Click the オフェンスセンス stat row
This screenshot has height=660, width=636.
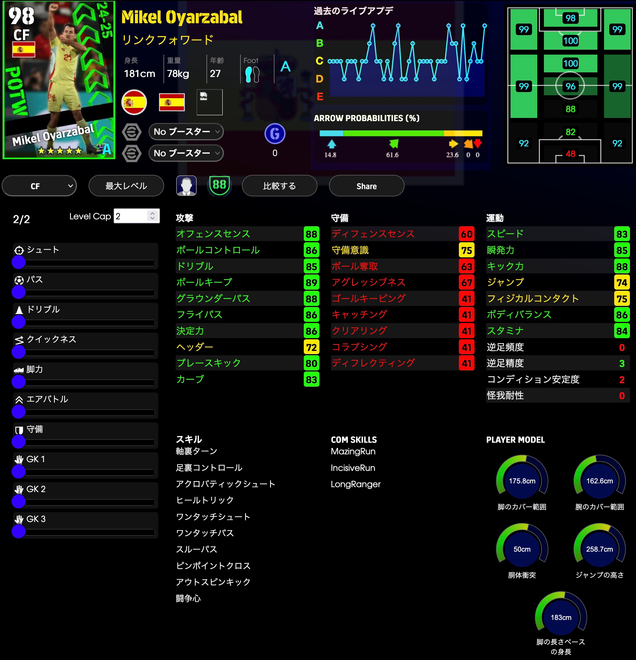pyautogui.click(x=247, y=234)
